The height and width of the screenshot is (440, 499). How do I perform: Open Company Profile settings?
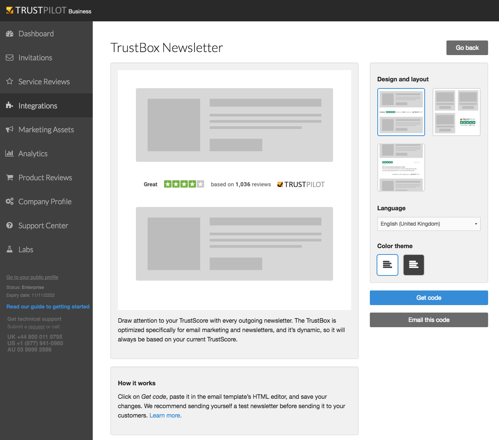click(46, 202)
